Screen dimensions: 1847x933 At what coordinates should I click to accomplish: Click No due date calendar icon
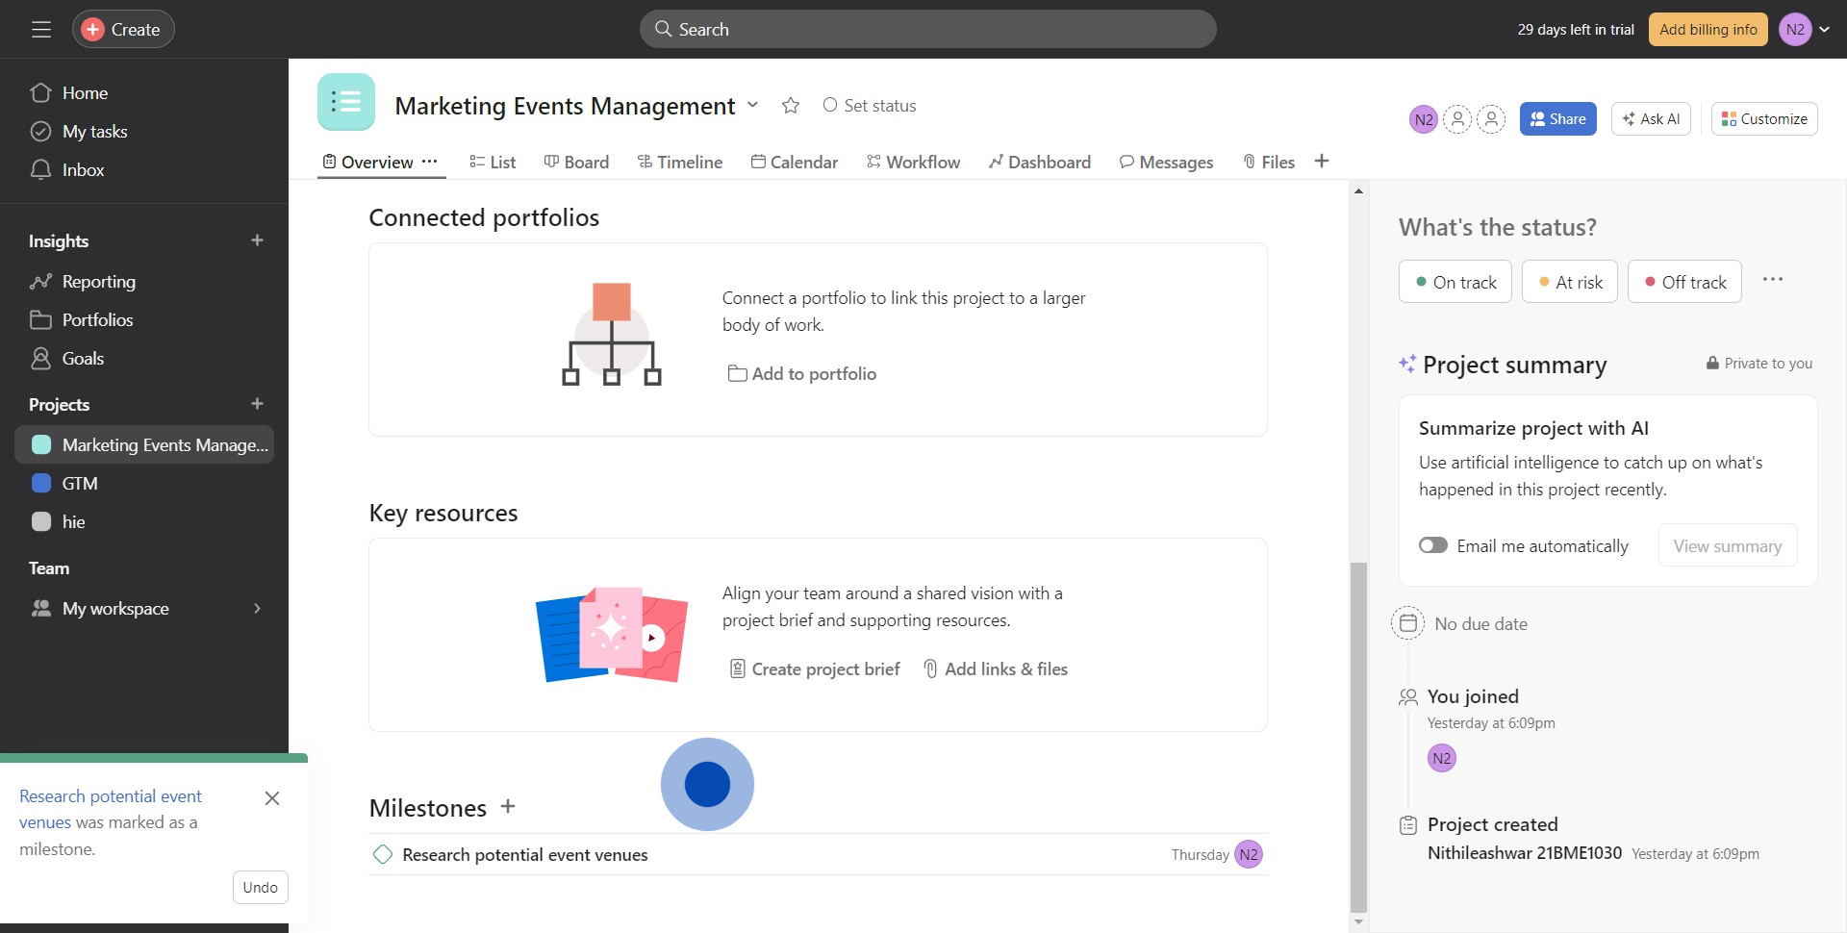(1407, 623)
